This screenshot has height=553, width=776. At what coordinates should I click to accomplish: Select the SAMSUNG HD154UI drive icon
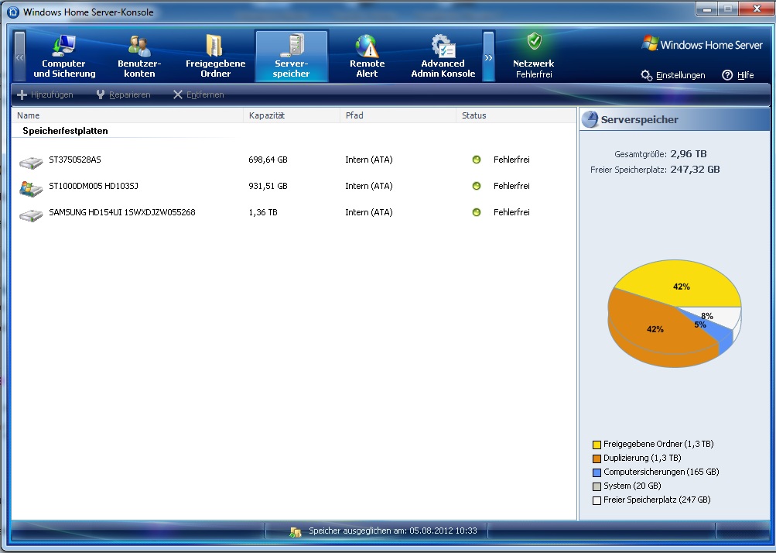(31, 213)
